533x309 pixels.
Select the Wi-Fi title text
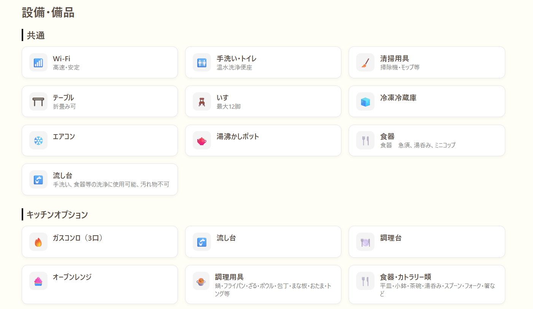tap(62, 59)
